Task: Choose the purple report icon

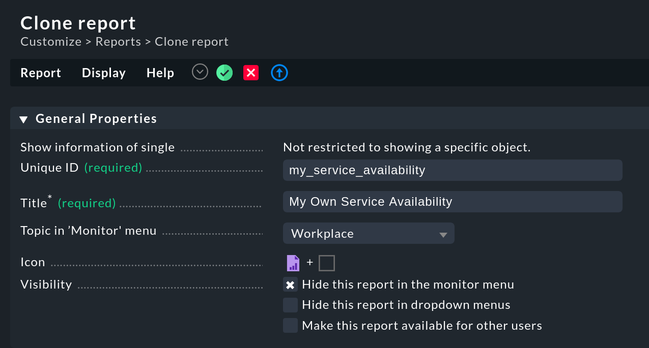Action: [293, 263]
